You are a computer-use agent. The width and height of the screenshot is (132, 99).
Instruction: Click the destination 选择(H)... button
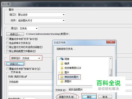[15, 64]
